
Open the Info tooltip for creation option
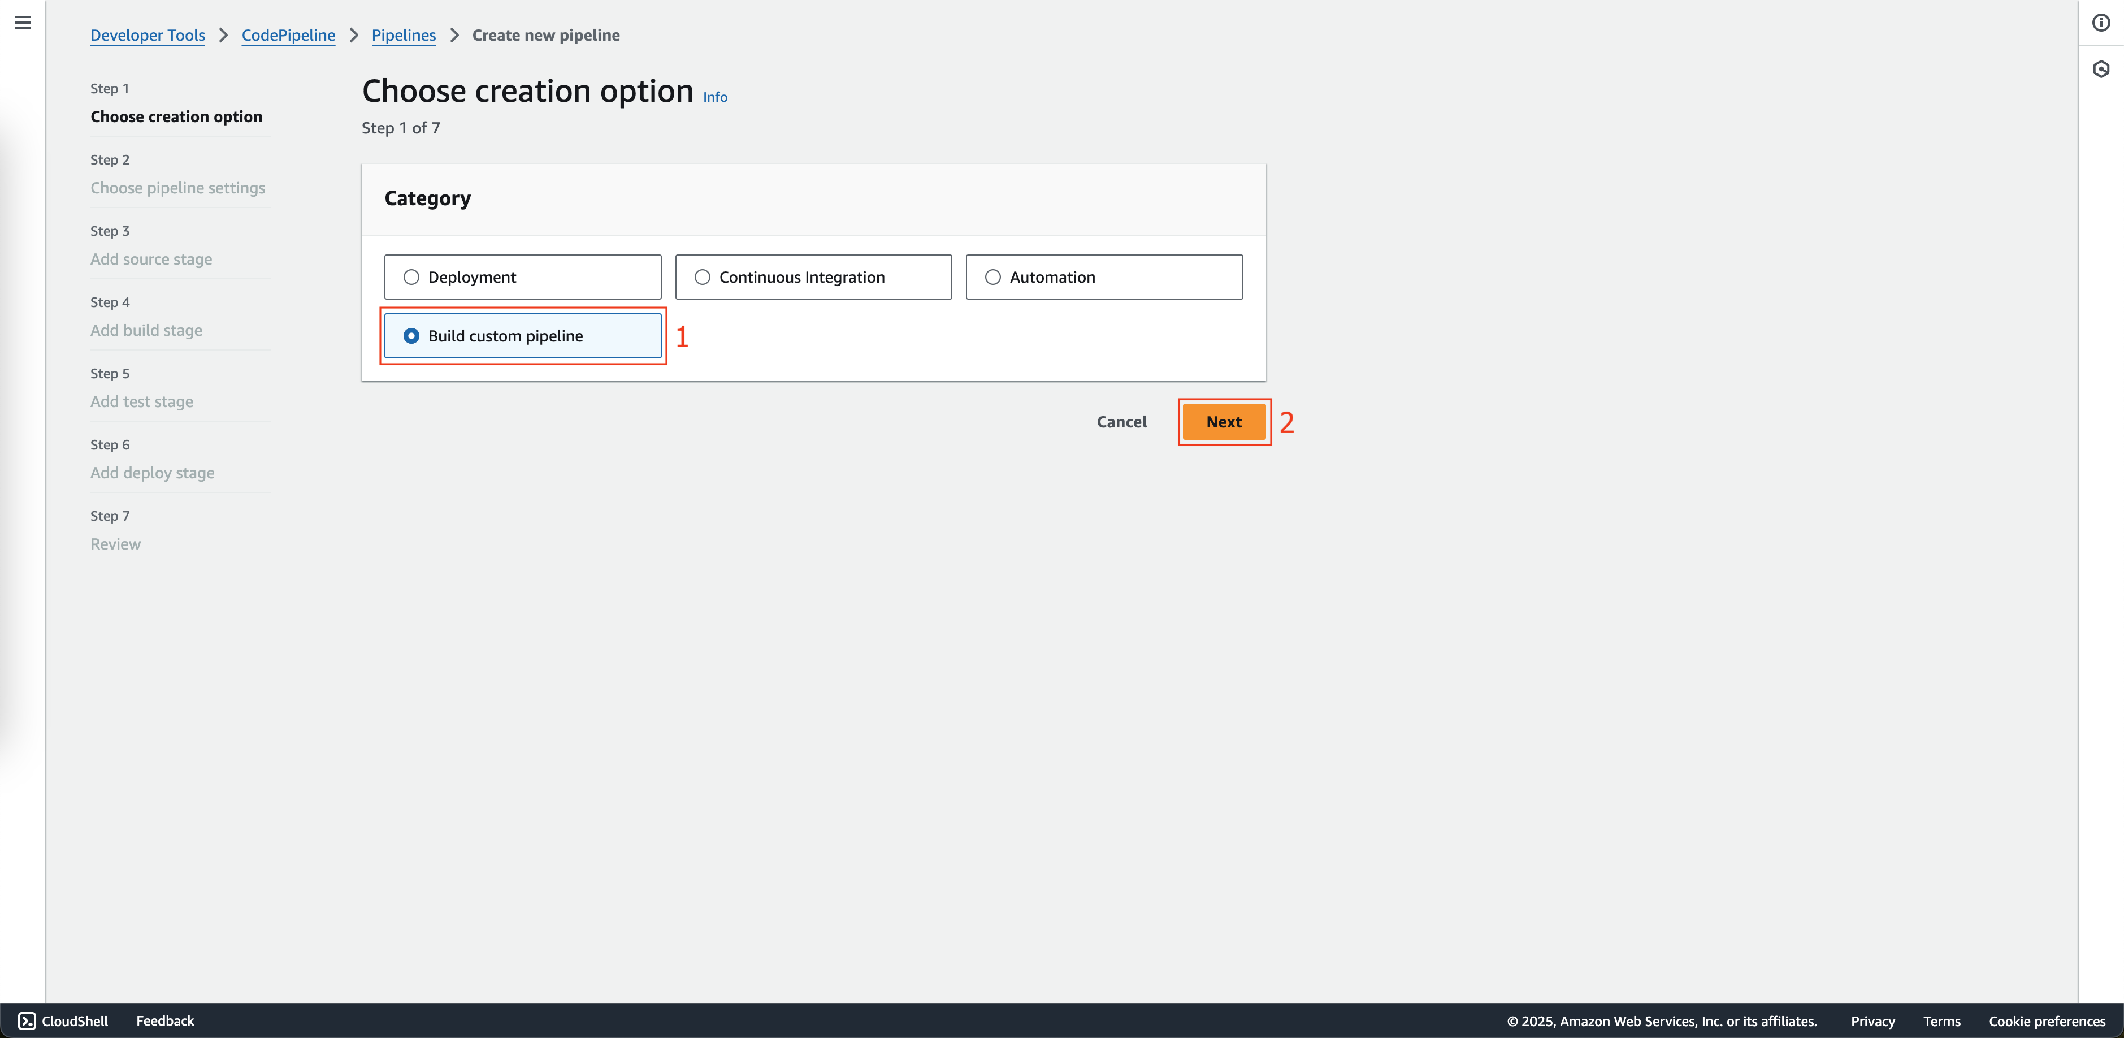715,96
